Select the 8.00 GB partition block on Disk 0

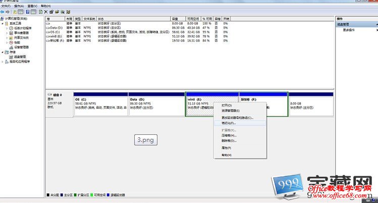click(x=311, y=104)
